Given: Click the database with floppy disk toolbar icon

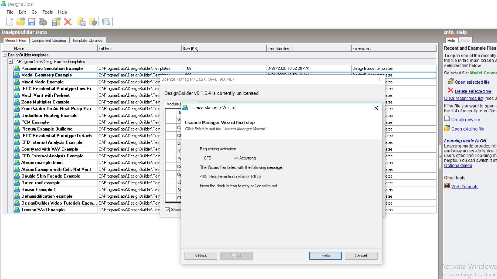Looking at the screenshot, I should 81,22.
